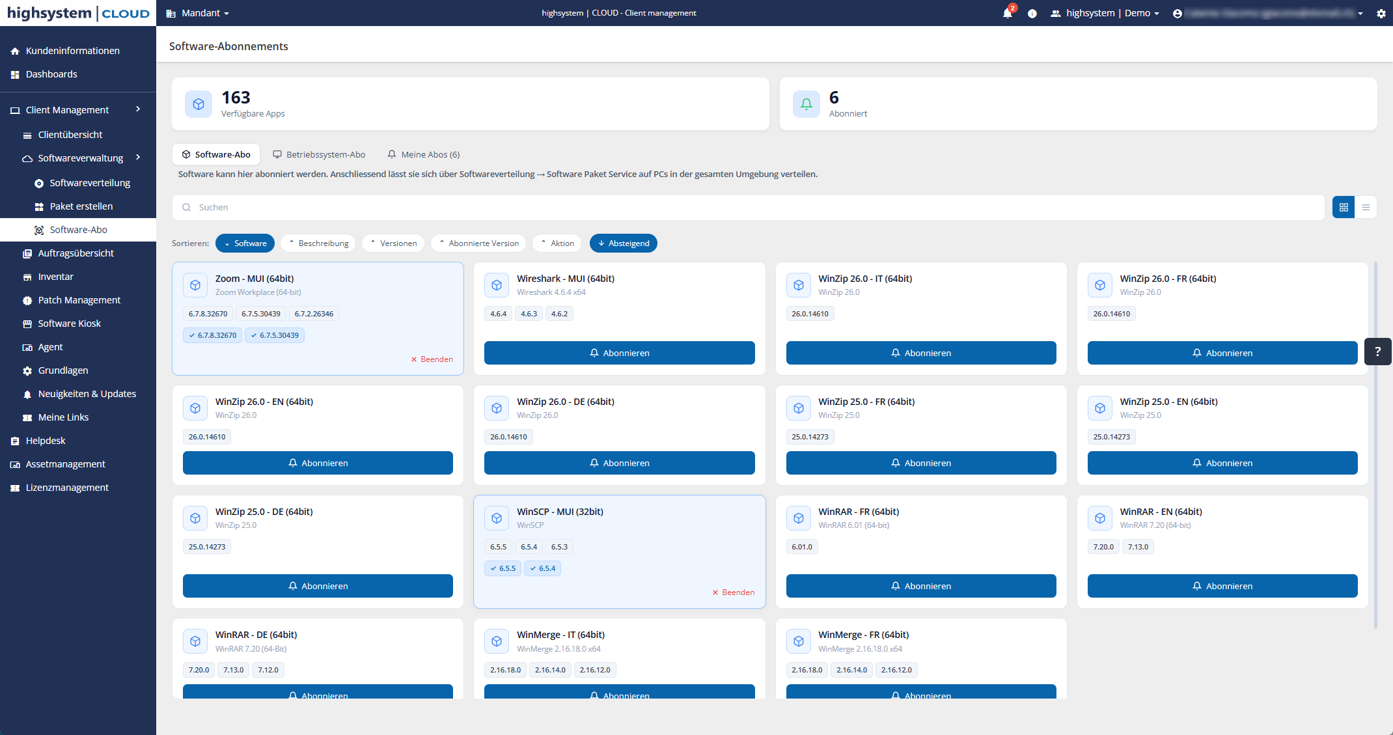Toggle subscribed version 6.5.4 for WinSCP
The height and width of the screenshot is (735, 1393).
543,568
